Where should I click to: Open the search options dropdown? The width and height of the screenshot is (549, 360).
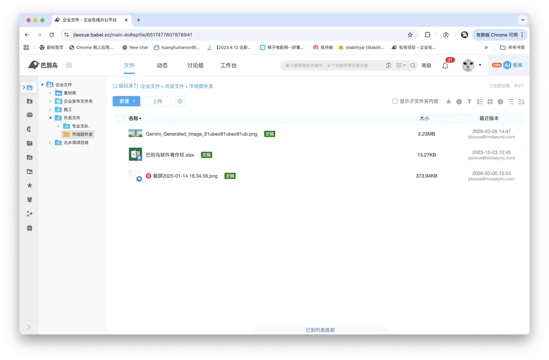coord(401,65)
